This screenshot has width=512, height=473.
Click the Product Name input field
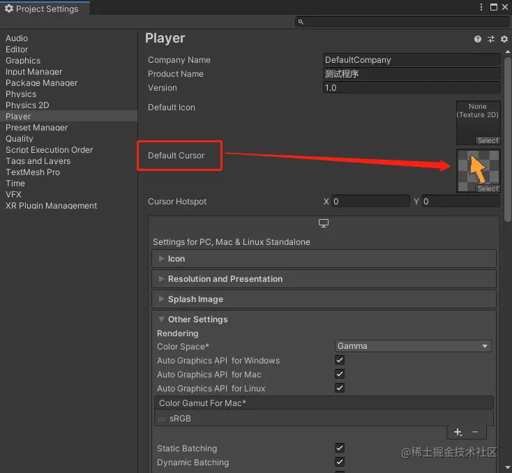click(x=412, y=74)
